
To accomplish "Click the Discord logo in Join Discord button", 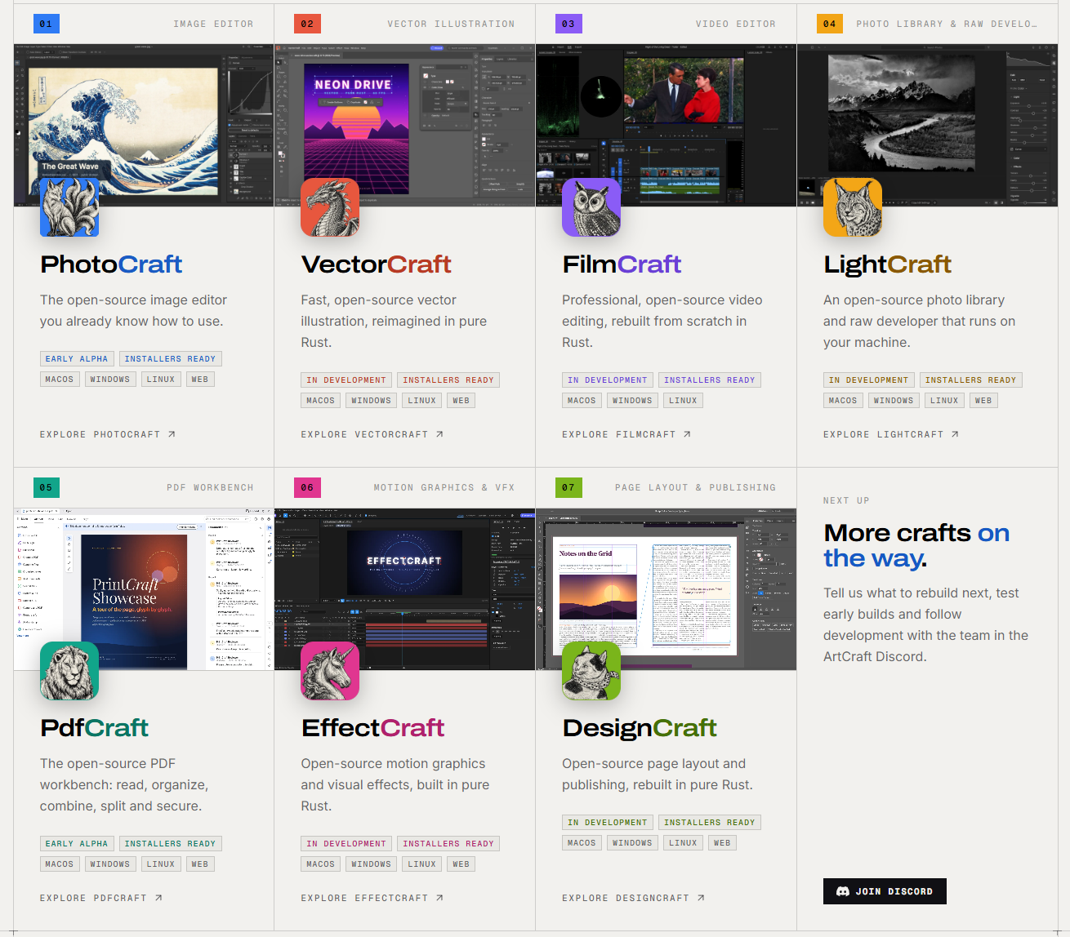I will click(843, 891).
